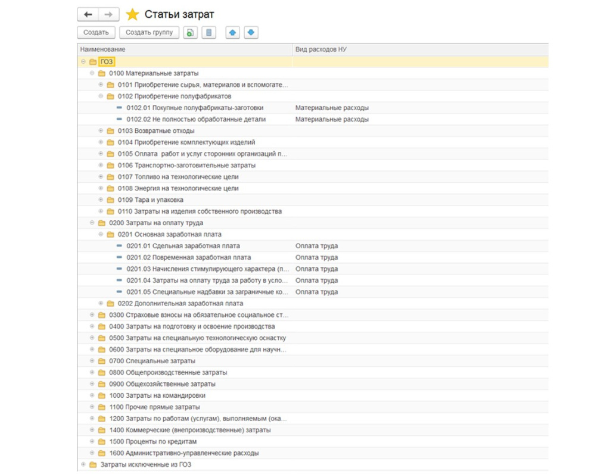
Task: Click folder icon of 1000 Затраты на командировки
Action: [x=101, y=395]
